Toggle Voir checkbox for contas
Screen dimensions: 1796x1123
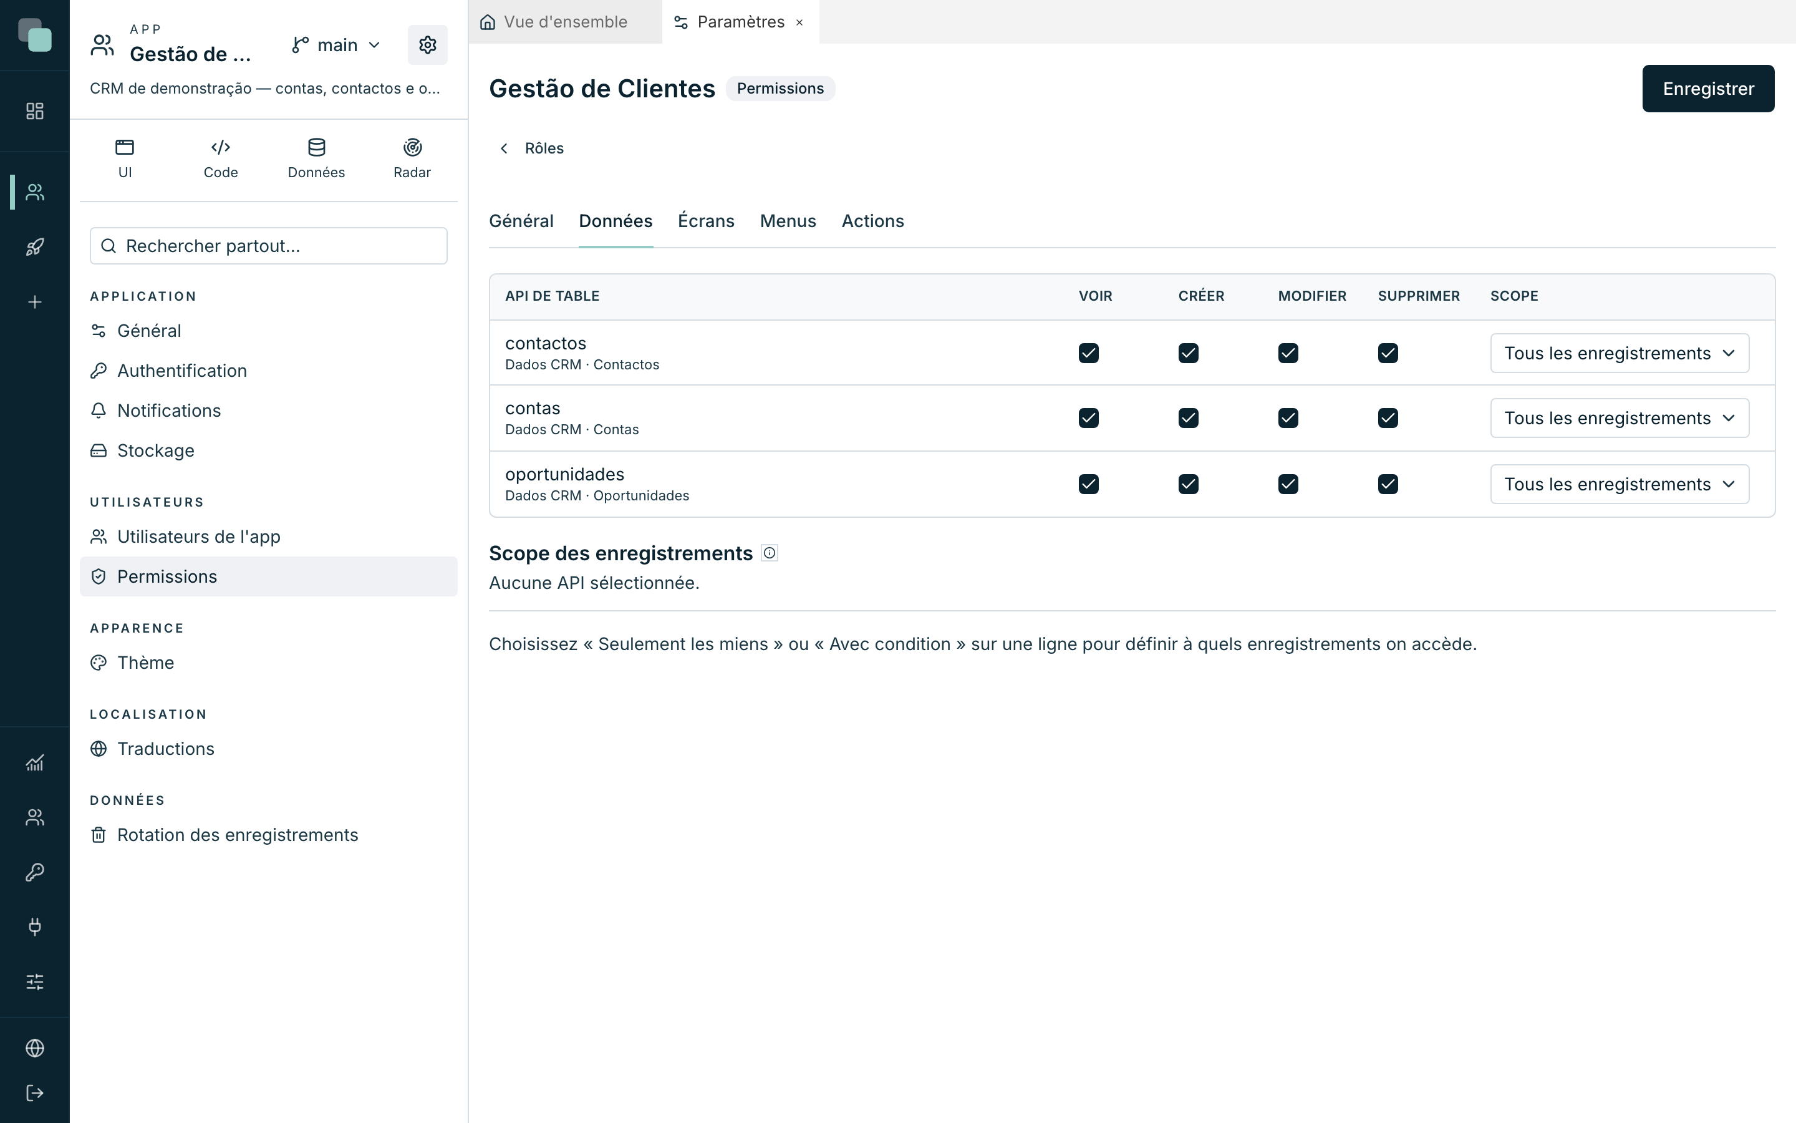1088,418
